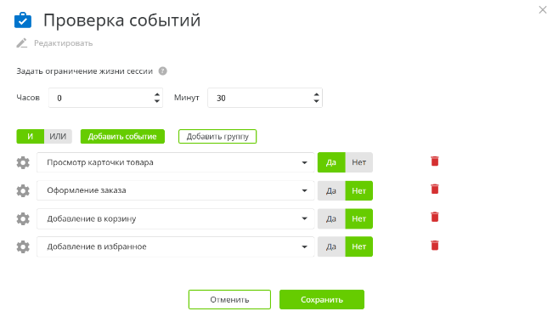Close the Проверка событий dialog

click(x=543, y=10)
